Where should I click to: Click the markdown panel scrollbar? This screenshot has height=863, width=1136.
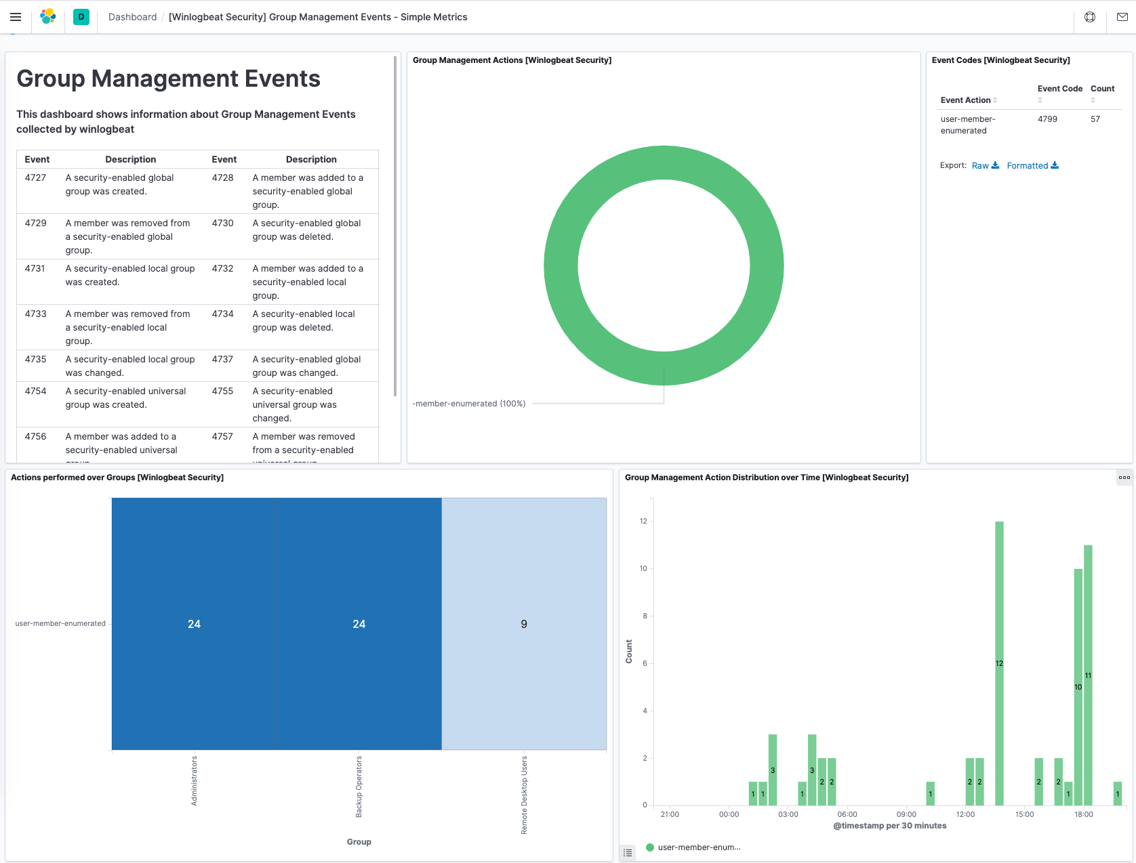[395, 226]
